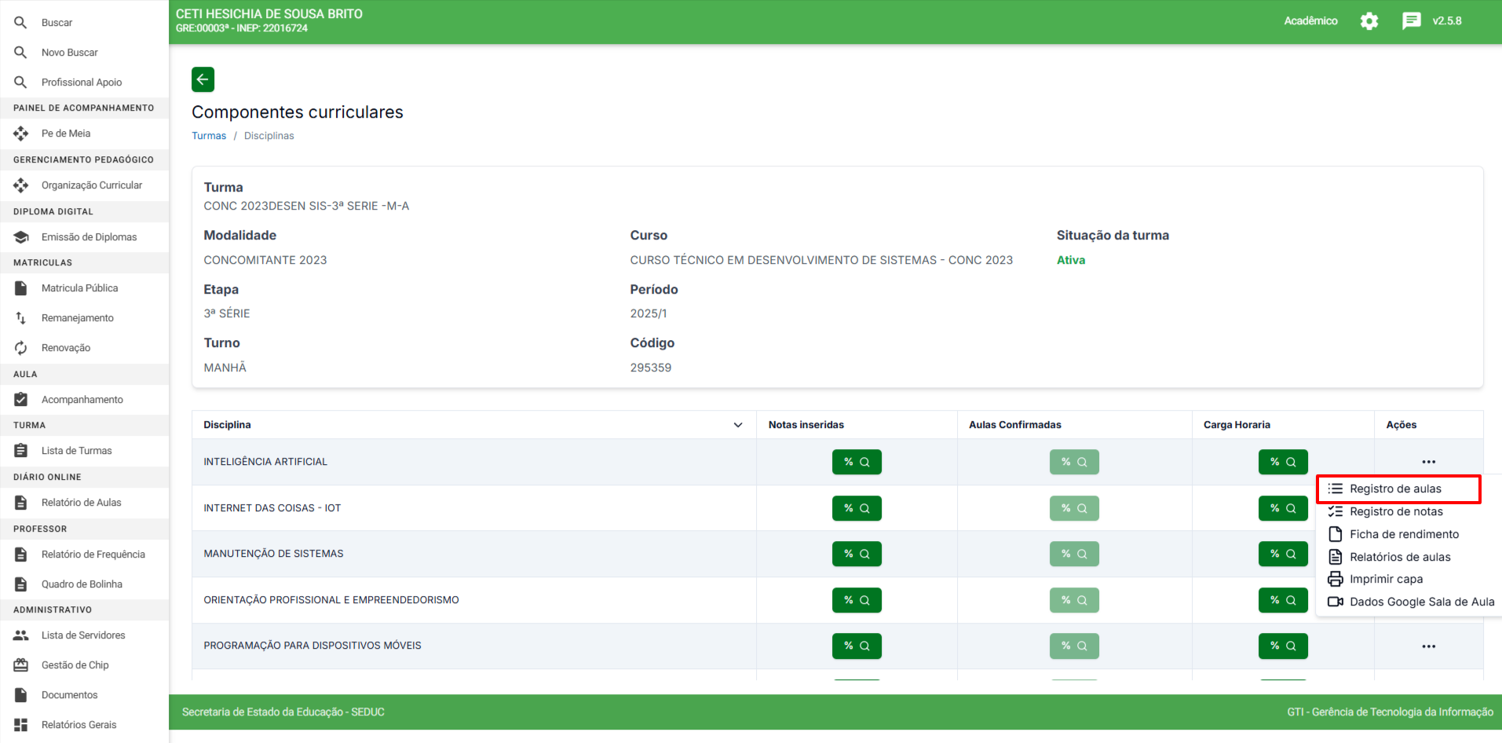
Task: Open actions menu for Programação para Dispositivos Móveis
Action: 1428,646
